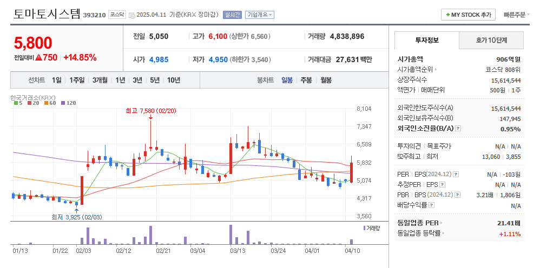The width and height of the screenshot is (540, 268).
Task: Click the 상한가 6,560 text
Action: [249, 36]
